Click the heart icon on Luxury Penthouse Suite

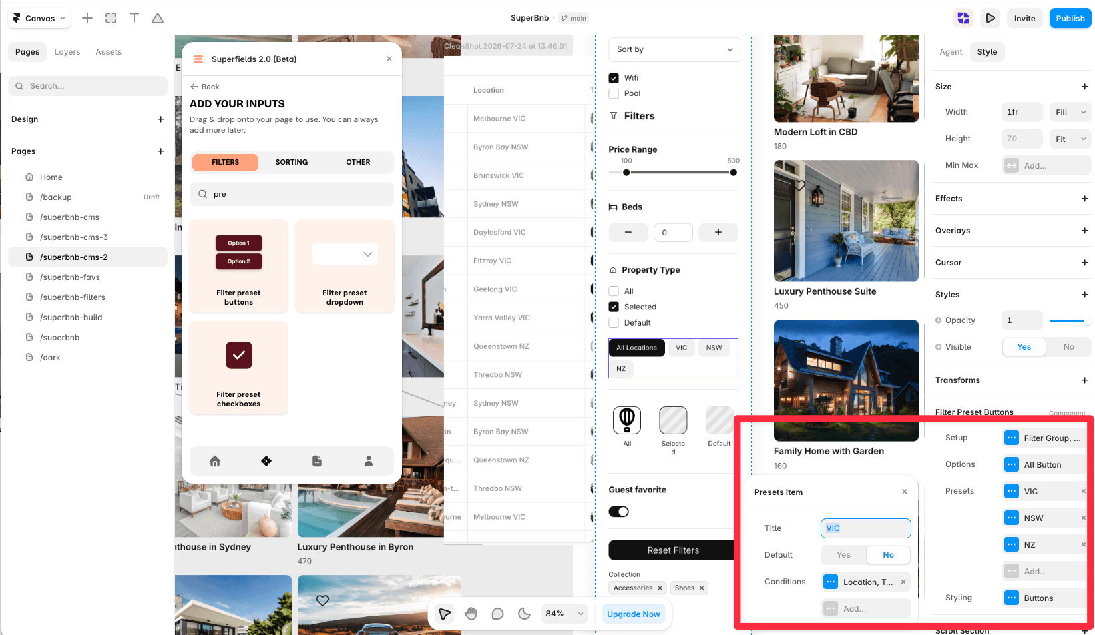coord(799,185)
